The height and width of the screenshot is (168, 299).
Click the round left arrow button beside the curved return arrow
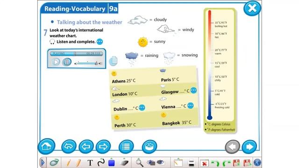[x=86, y=147]
